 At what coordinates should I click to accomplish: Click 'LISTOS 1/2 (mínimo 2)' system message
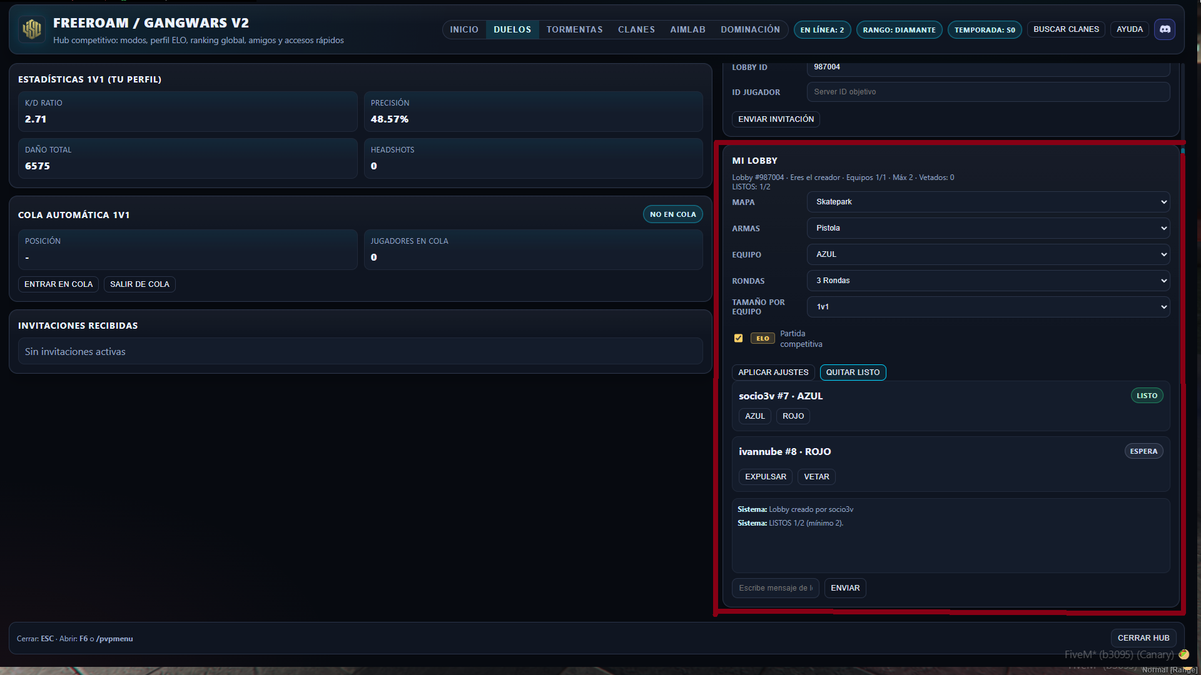806,523
